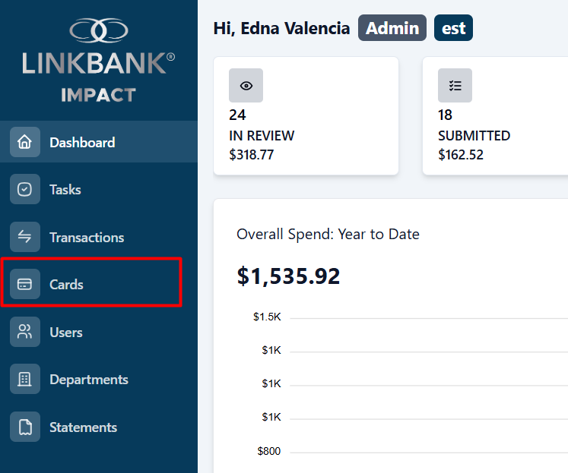Click the LinkBank Impact logo
568x473 pixels.
click(99, 61)
